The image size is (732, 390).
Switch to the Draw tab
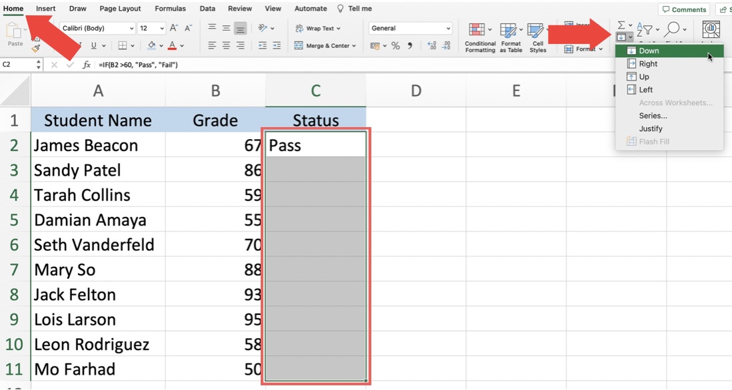(x=77, y=9)
